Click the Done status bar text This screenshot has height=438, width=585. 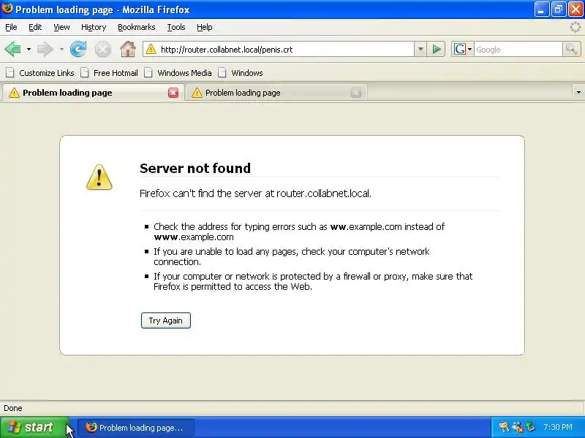pyautogui.click(x=13, y=408)
